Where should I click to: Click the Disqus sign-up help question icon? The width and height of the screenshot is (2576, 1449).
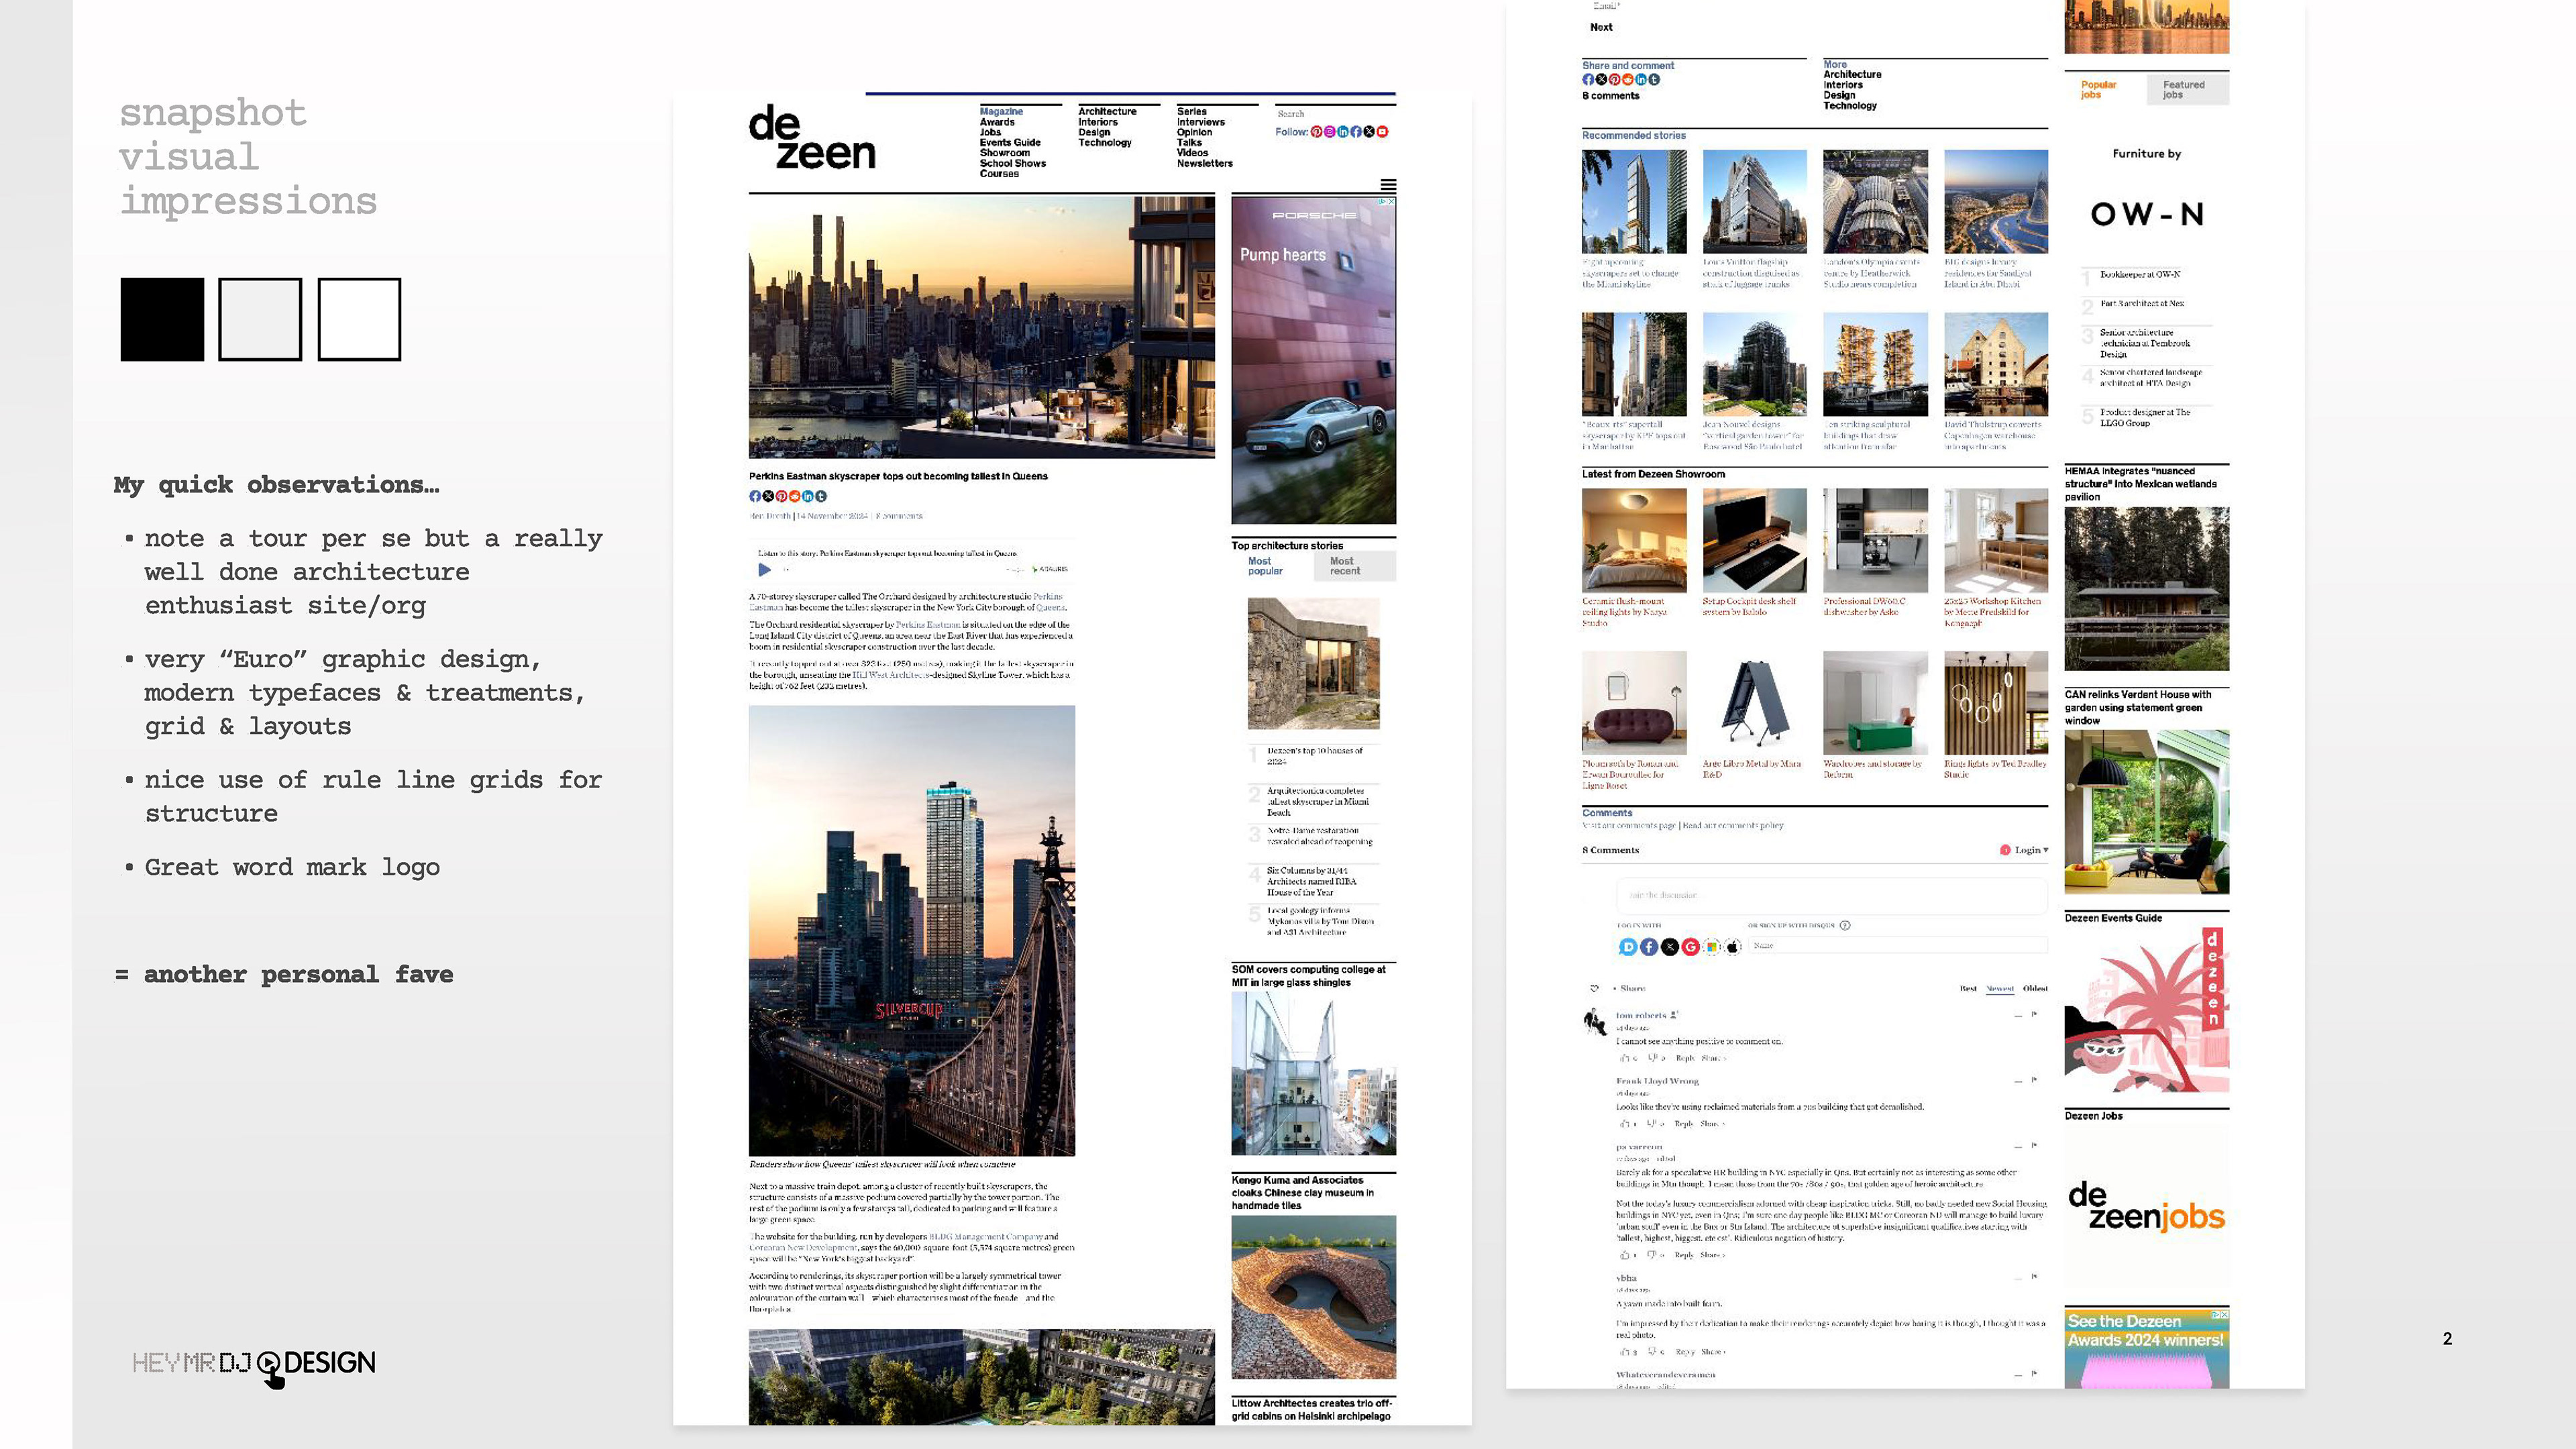(x=1845, y=925)
